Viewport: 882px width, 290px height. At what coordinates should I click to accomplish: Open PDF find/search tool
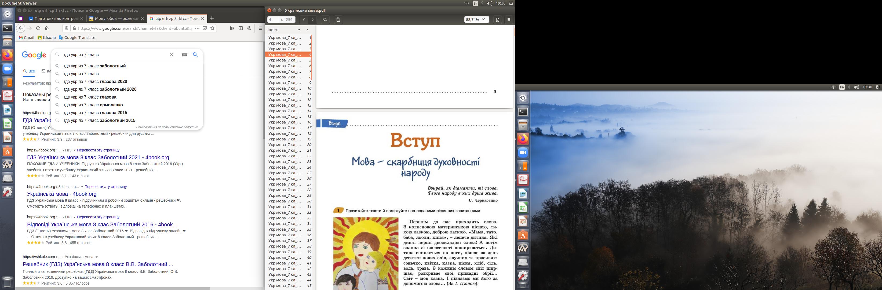click(325, 20)
